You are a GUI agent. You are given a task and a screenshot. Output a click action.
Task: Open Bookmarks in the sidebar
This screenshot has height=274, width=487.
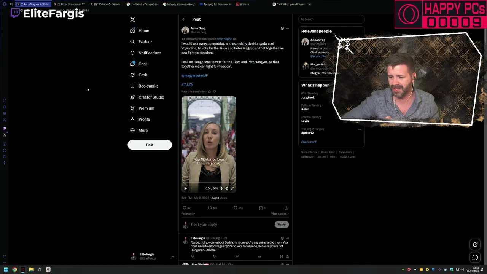tap(144, 86)
